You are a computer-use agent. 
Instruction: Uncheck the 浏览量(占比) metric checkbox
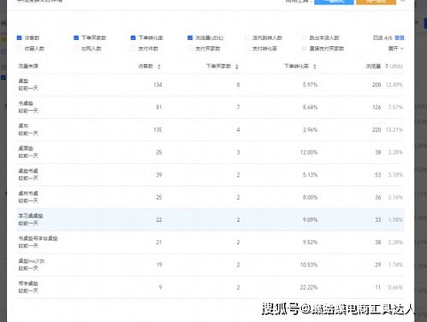coord(190,38)
